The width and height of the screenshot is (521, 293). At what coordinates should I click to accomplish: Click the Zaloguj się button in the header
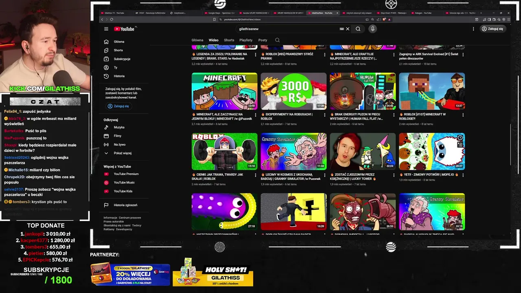[493, 29]
